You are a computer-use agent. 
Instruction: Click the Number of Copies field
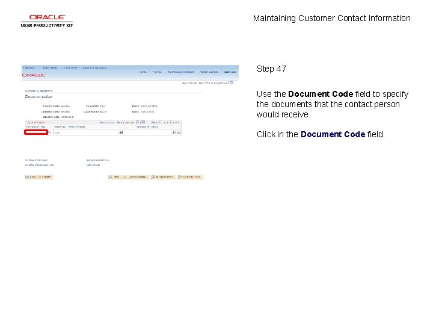click(148, 132)
